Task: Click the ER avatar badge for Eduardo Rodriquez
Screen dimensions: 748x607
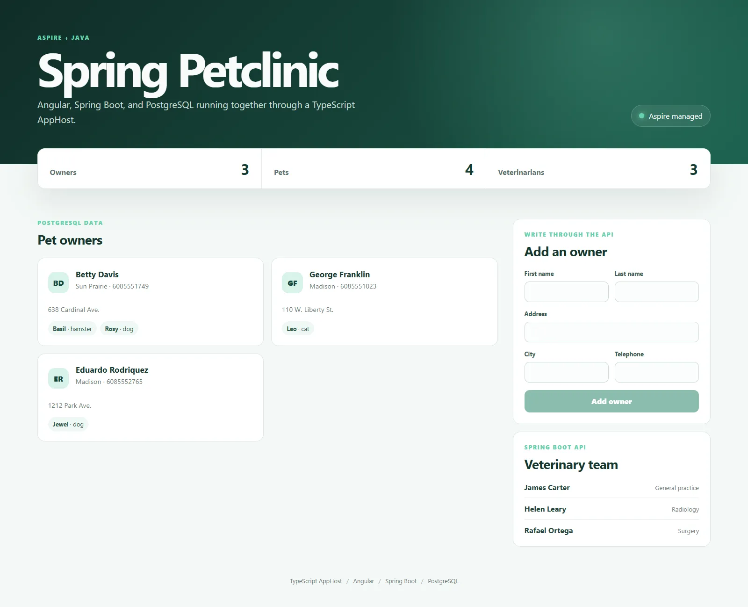Action: click(x=58, y=379)
